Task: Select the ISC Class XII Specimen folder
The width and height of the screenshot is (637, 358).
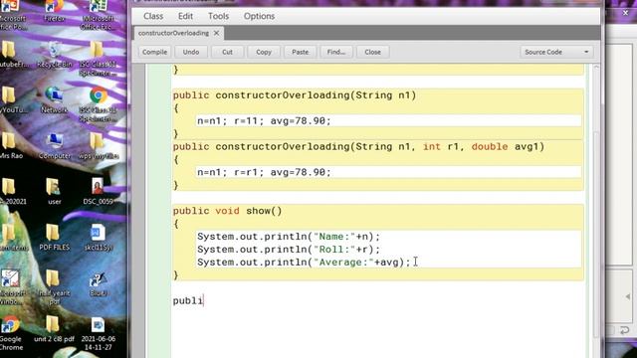Action: point(98,60)
